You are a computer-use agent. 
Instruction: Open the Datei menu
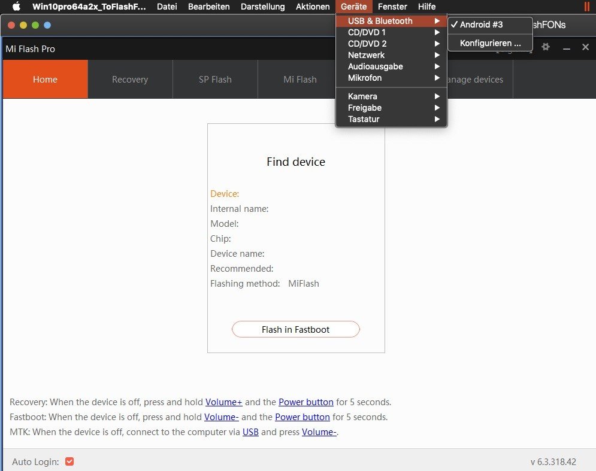coord(167,7)
